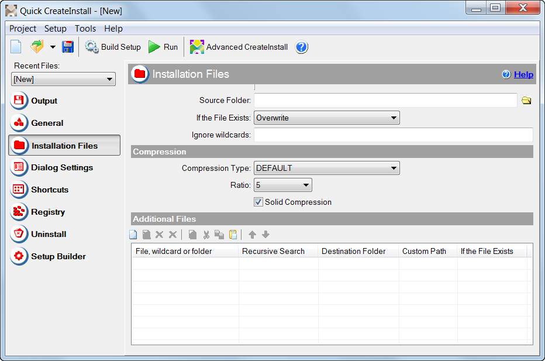Open the arrow beside the open-project icon
545x361 pixels.
click(53, 47)
